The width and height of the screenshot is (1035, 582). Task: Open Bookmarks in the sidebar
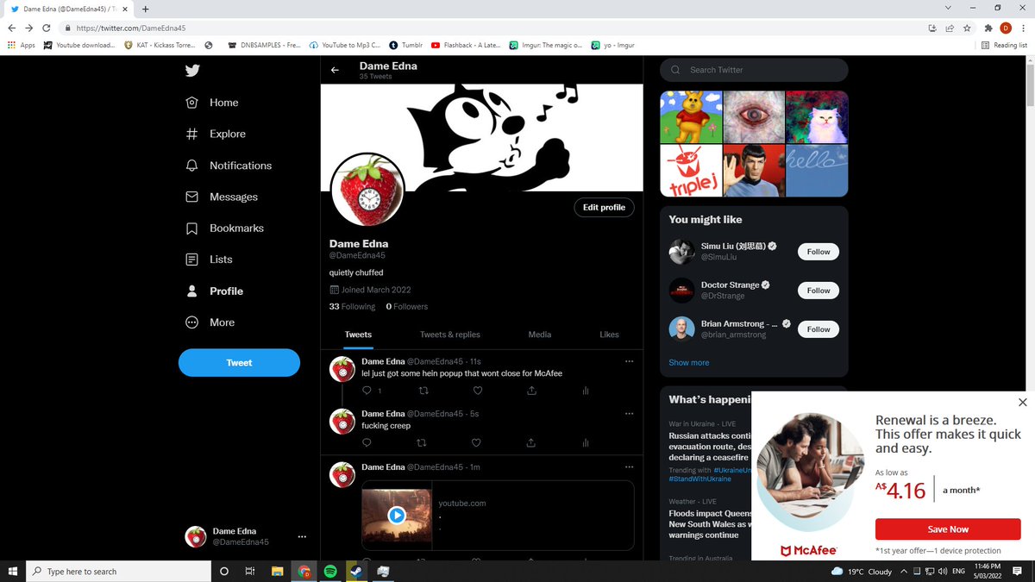pos(224,228)
